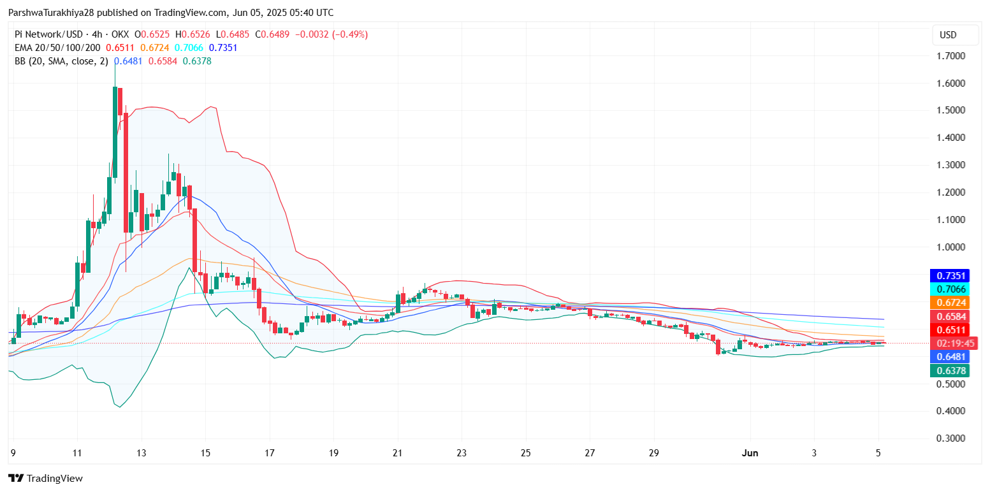Screen dimensions: 990x492
Task: Click the 1.6000 price scale label
Action: click(x=951, y=83)
